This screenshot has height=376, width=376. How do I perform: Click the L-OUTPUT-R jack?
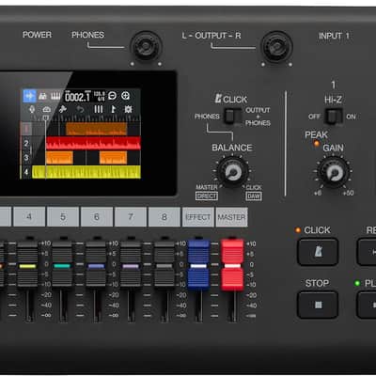(x=276, y=47)
